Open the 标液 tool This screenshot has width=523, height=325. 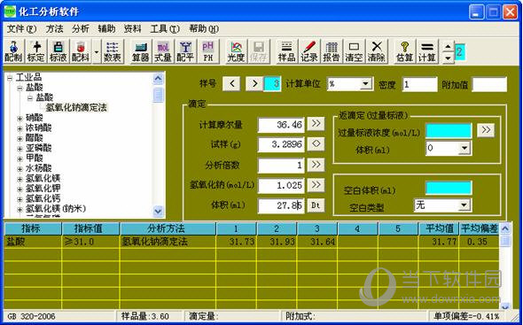tap(58, 51)
